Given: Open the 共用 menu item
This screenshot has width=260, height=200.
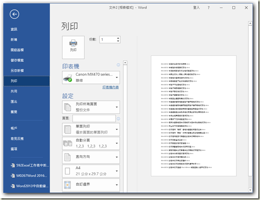Looking at the screenshot, I should click(14, 91).
